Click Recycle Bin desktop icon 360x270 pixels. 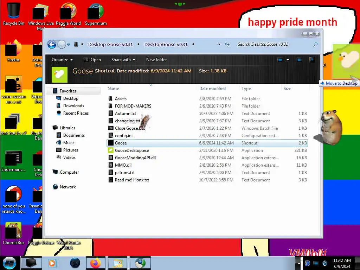pyautogui.click(x=14, y=14)
